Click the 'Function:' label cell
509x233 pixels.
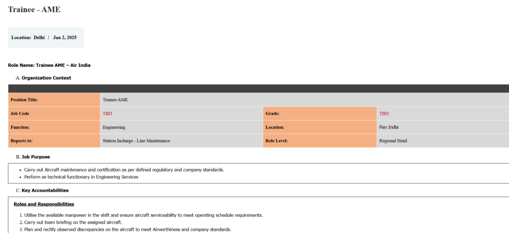54,127
